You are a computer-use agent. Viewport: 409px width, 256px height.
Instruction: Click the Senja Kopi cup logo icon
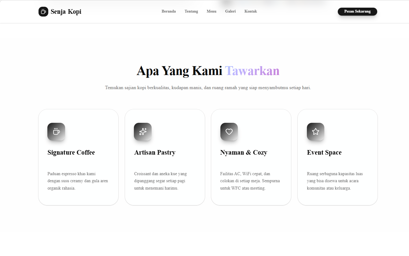pyautogui.click(x=43, y=12)
